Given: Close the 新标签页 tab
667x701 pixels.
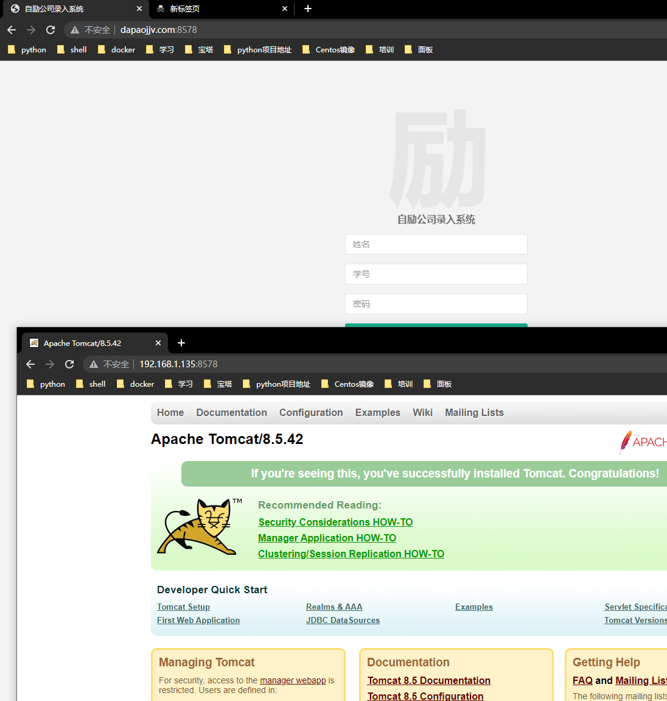Looking at the screenshot, I should [x=285, y=9].
